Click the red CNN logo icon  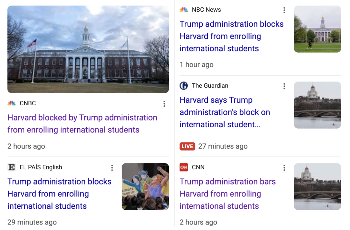click(x=184, y=167)
